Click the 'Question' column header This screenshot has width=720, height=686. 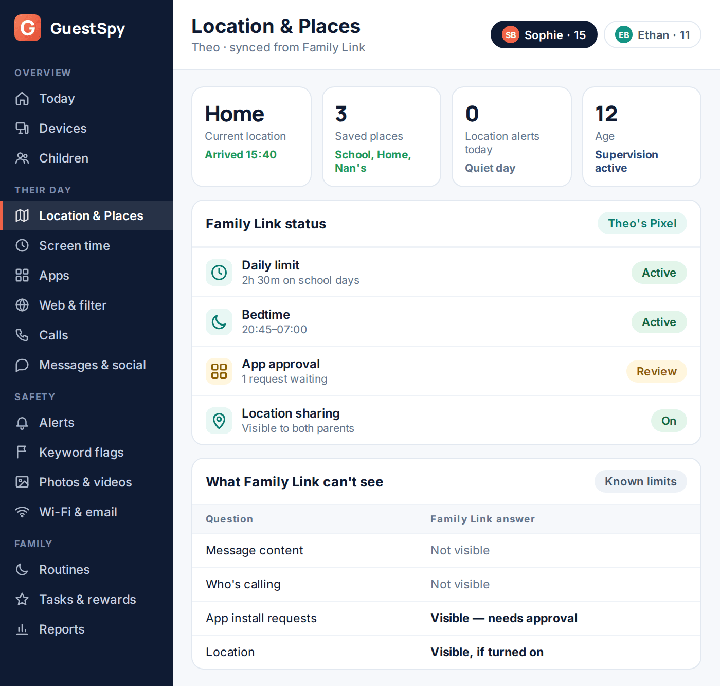pos(229,519)
